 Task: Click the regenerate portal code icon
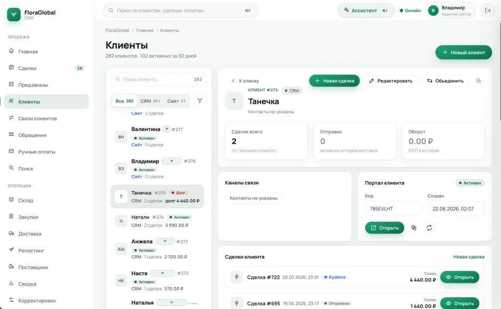tap(430, 228)
